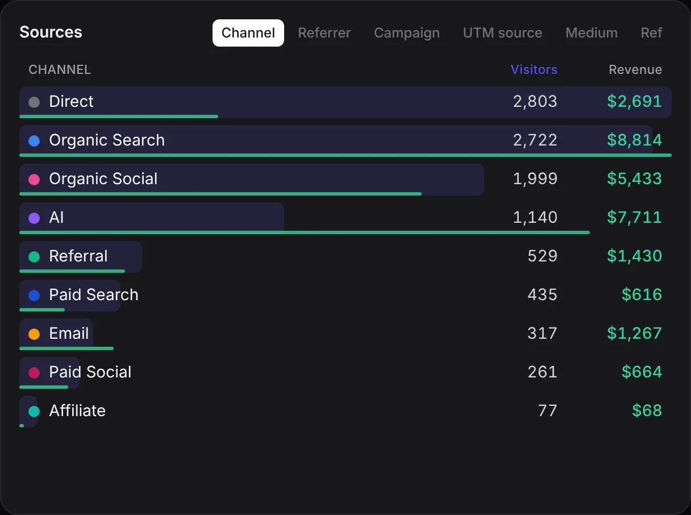Click the teal dot beside Affiliate

click(34, 412)
